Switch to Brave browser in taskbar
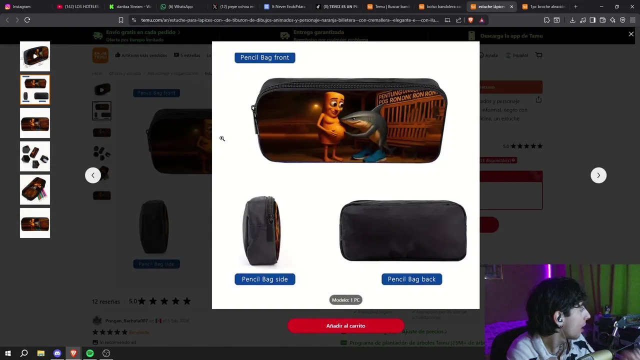 click(x=73, y=353)
